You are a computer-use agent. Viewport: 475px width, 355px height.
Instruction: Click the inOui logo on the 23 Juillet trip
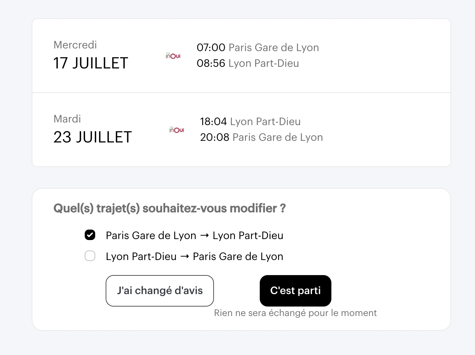[177, 130]
